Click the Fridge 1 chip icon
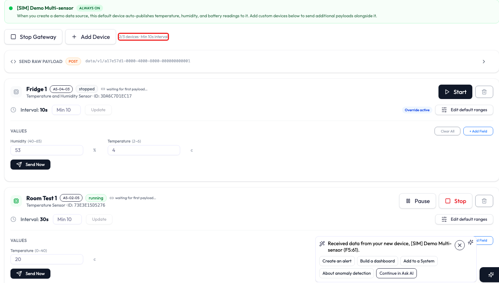499x283 pixels. tap(16, 92)
